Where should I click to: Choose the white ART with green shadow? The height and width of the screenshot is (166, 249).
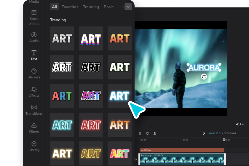pyautogui.click(x=119, y=67)
